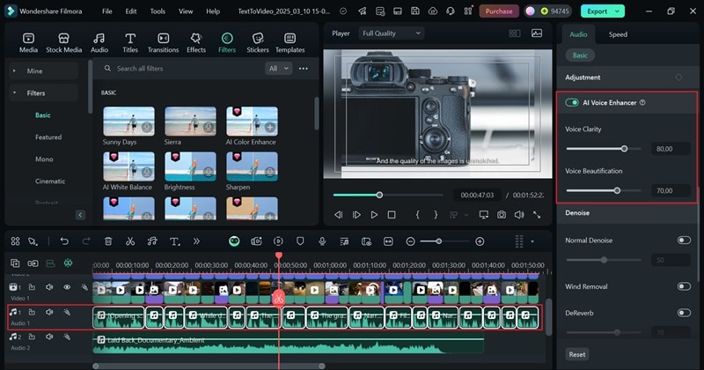Adjust the Voice Beautification slider handle
This screenshot has height=370, width=704.
(x=617, y=190)
